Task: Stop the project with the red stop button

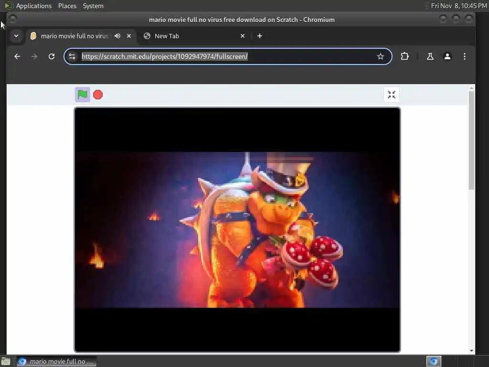Action: [x=98, y=95]
